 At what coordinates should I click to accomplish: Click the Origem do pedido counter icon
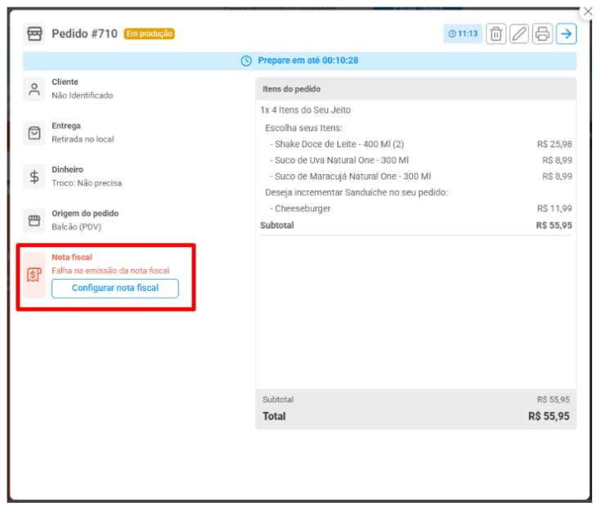click(34, 221)
